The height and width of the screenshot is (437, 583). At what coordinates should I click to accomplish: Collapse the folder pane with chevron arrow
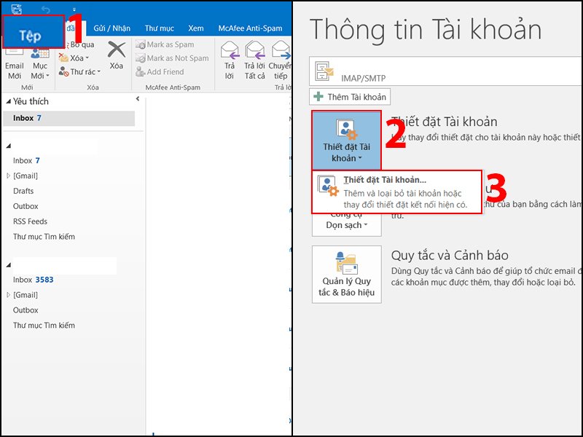click(x=138, y=100)
